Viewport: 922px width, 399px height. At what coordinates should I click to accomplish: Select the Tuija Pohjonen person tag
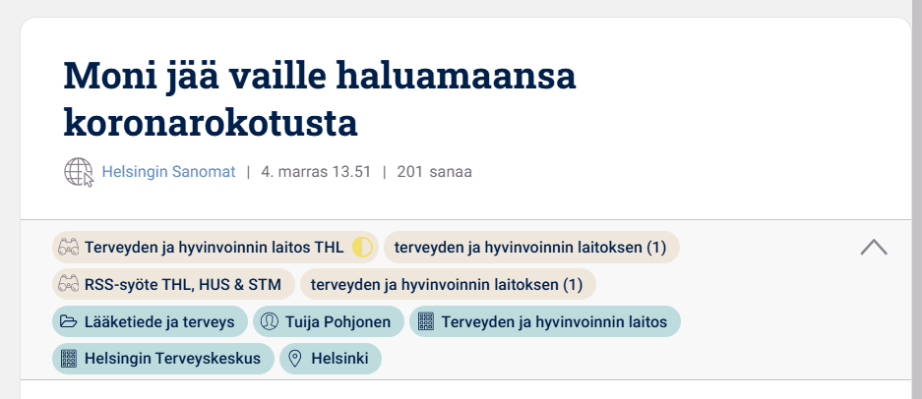(338, 321)
